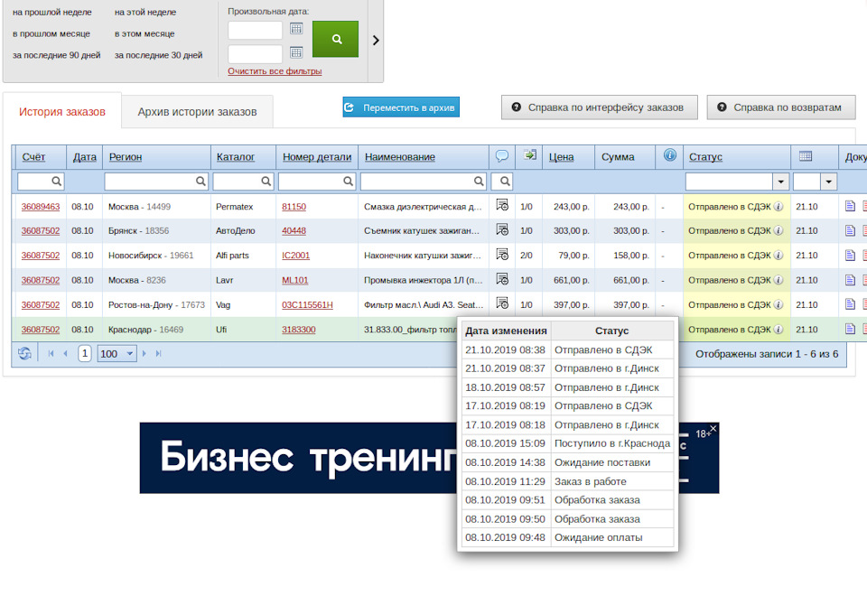Screen dimensions: 867x596
Task: Expand the filter panel with right chevron
Action: [376, 40]
